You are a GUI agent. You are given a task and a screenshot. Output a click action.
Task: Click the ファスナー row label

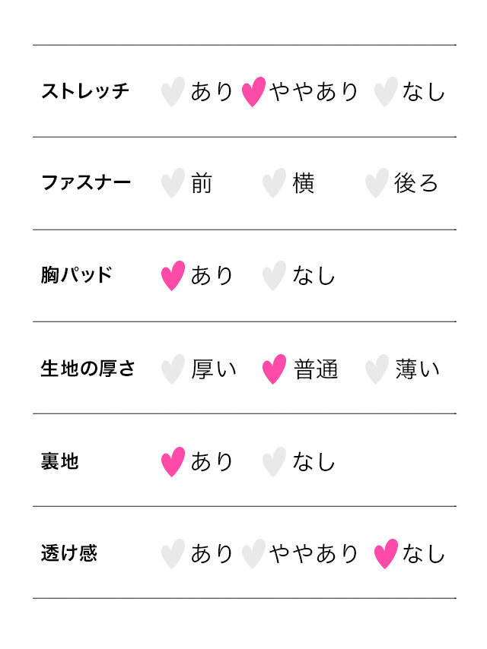tap(86, 183)
